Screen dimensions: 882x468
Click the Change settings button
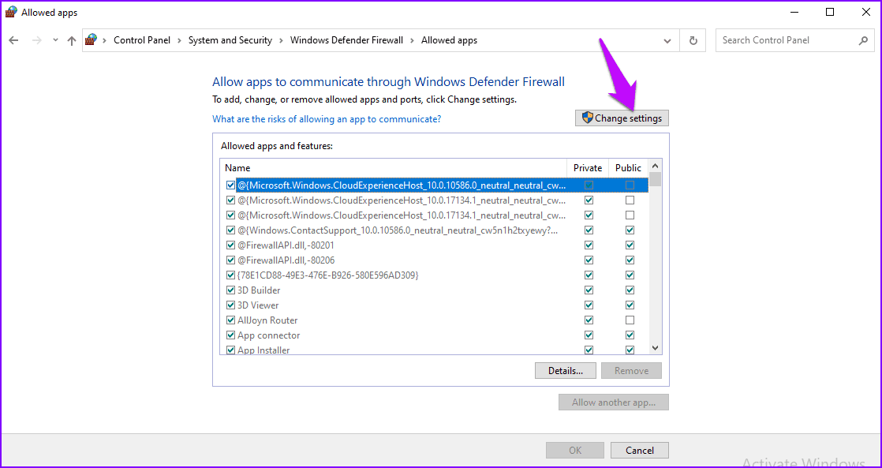point(622,118)
